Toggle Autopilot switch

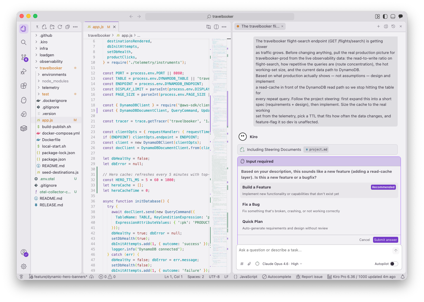[x=394, y=264]
